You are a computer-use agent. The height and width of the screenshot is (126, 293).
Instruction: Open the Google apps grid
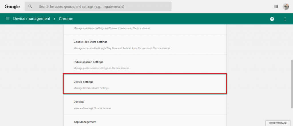click(x=276, y=7)
